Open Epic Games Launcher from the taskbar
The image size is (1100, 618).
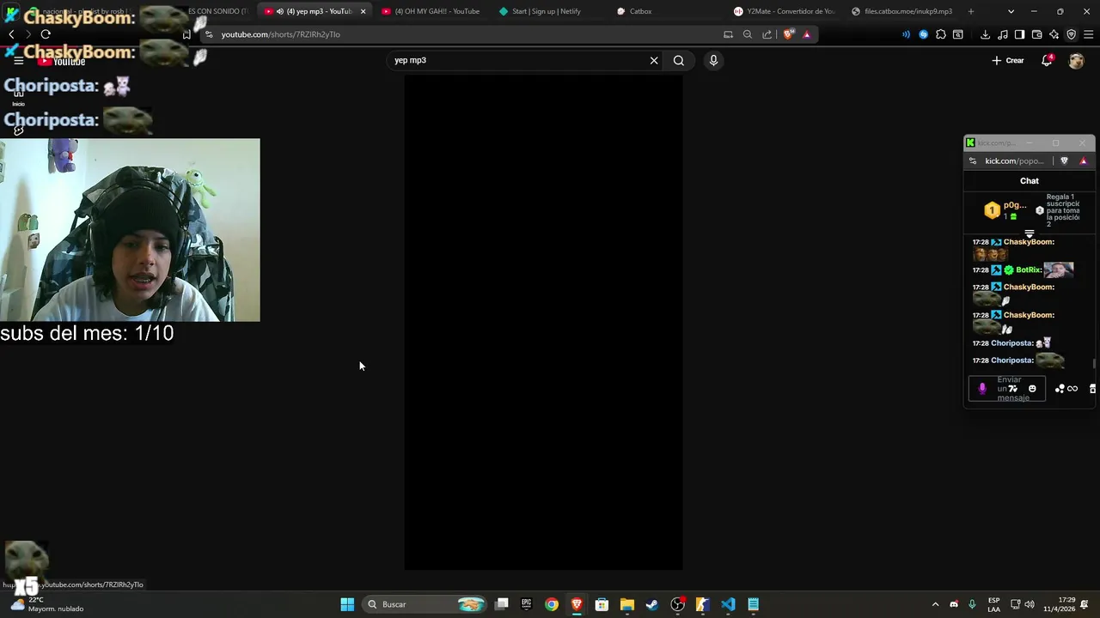click(x=526, y=604)
